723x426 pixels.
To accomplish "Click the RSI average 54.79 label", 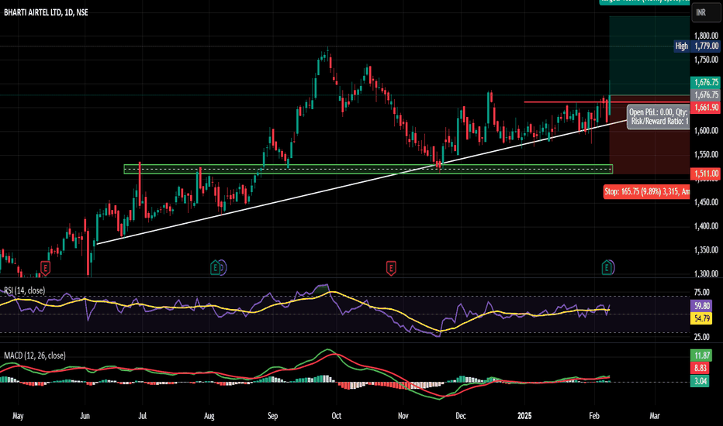I will [701, 318].
